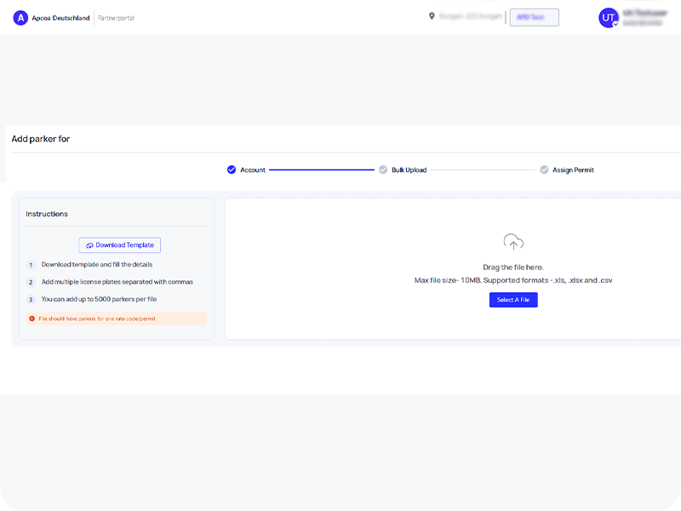Switch to the Bulk Upload step label
Viewport: 681px width, 511px height.
coord(409,170)
